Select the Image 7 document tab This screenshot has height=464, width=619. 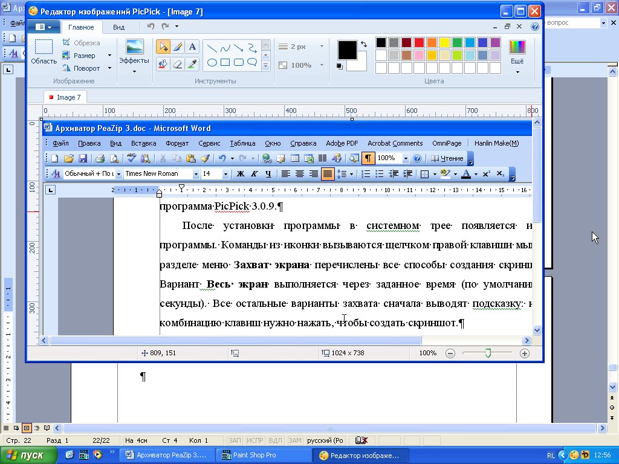point(65,97)
